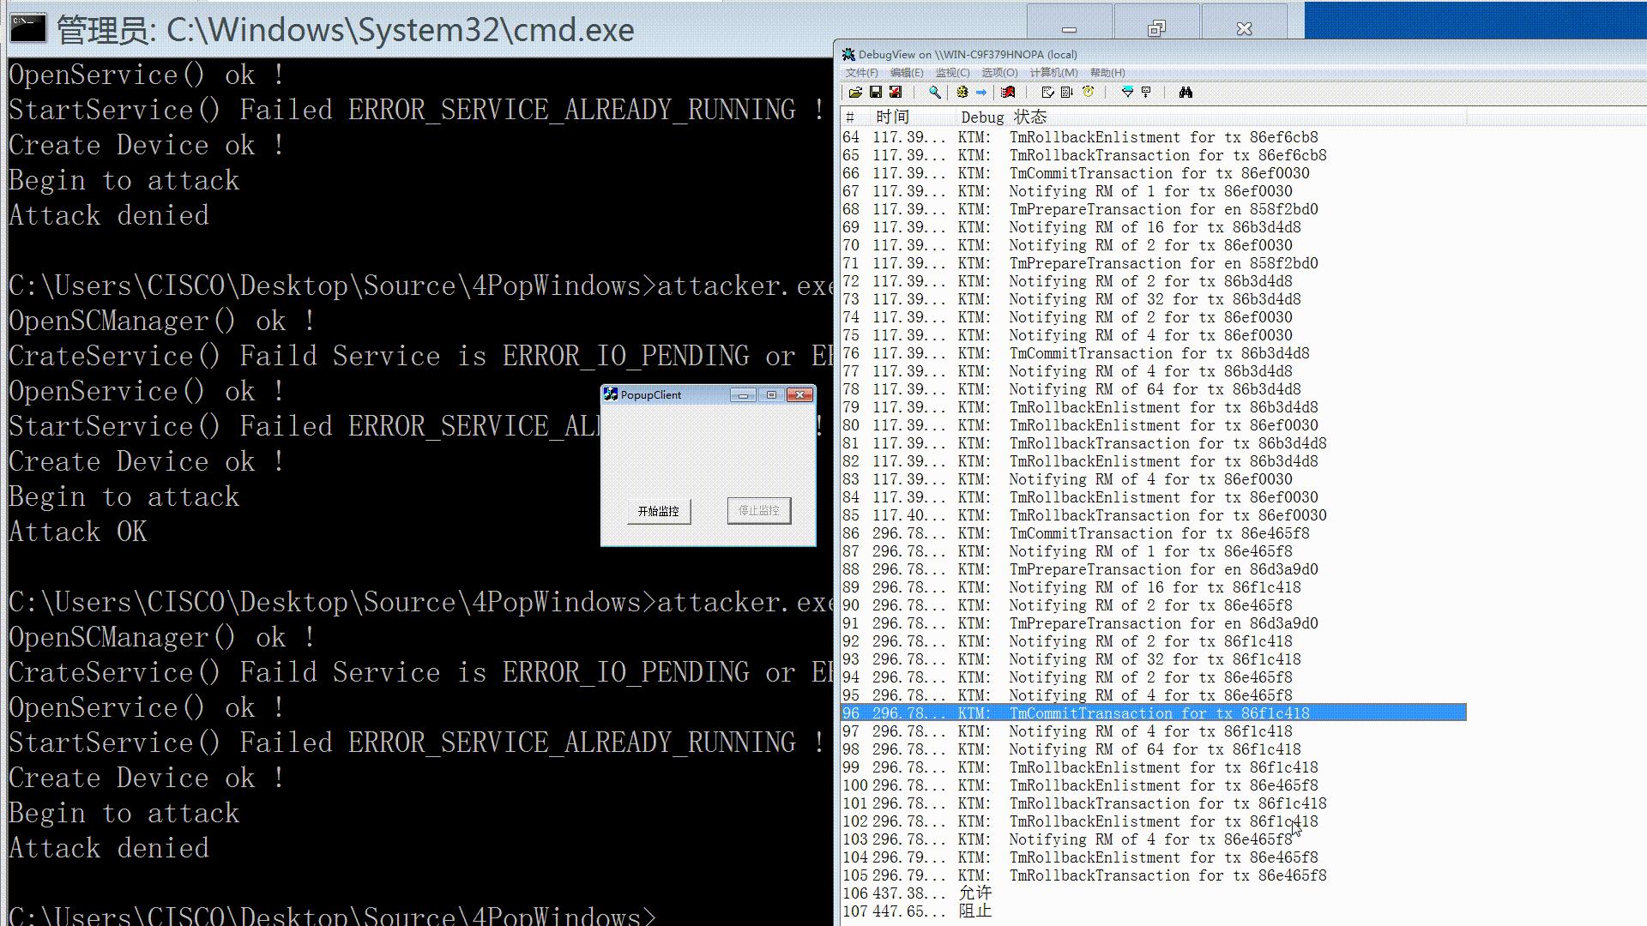
Task: Toggle the blue arrow pass-through icon
Action: click(981, 92)
